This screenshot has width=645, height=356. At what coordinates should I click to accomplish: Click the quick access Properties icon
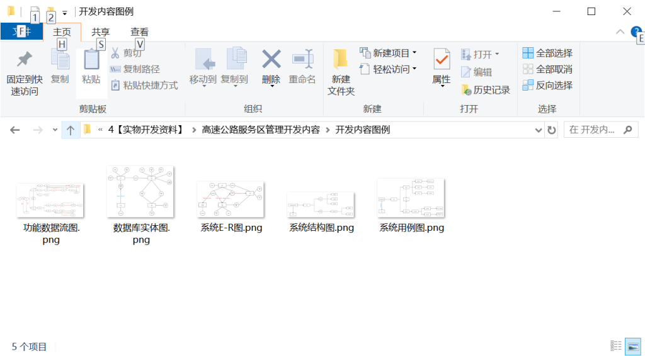(35, 10)
